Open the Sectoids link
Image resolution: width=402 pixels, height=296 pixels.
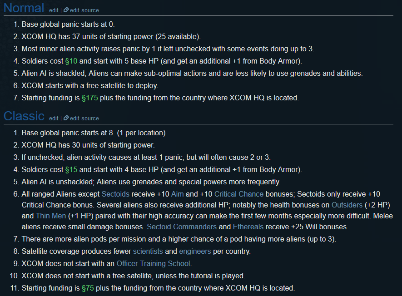coord(115,194)
